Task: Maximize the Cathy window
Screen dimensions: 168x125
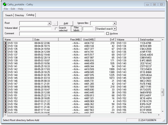Action: point(154,5)
